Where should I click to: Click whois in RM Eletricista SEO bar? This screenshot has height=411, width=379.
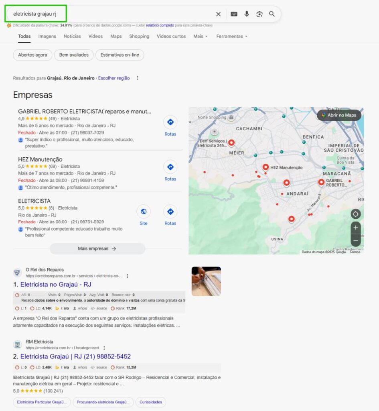pyautogui.click(x=80, y=367)
